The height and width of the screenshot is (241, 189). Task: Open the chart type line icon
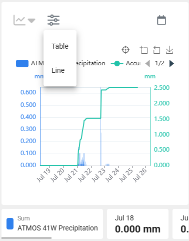click(19, 20)
